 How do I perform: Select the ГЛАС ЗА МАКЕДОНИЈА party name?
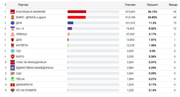tap(31, 62)
